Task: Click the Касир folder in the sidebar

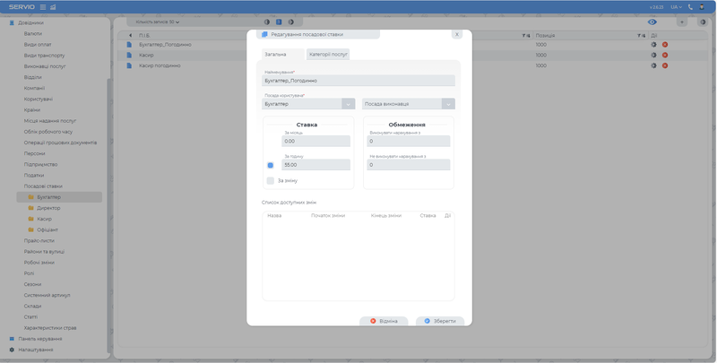Action: tap(44, 219)
